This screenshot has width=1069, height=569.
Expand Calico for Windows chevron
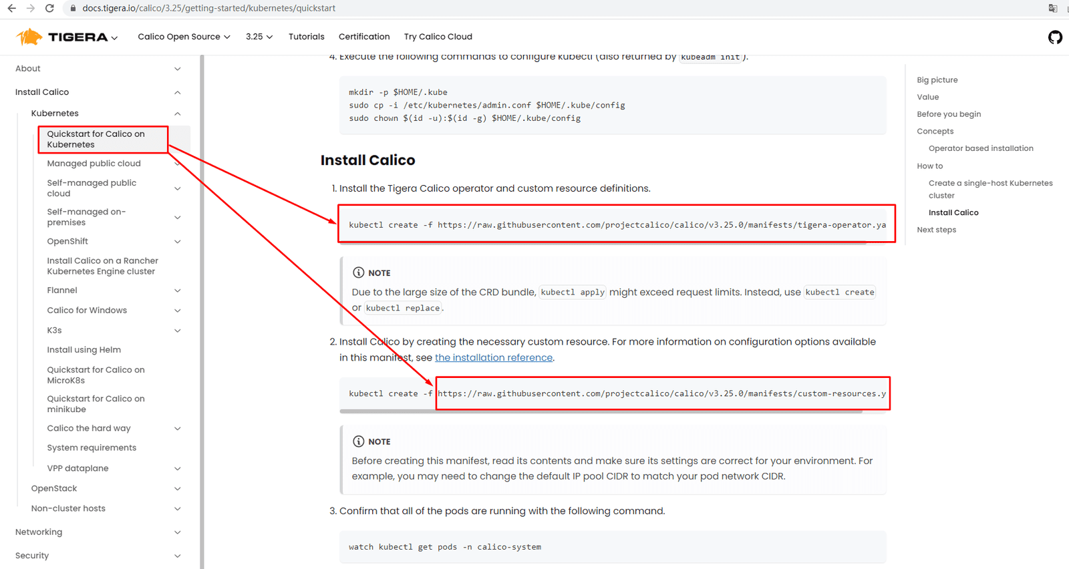point(178,311)
